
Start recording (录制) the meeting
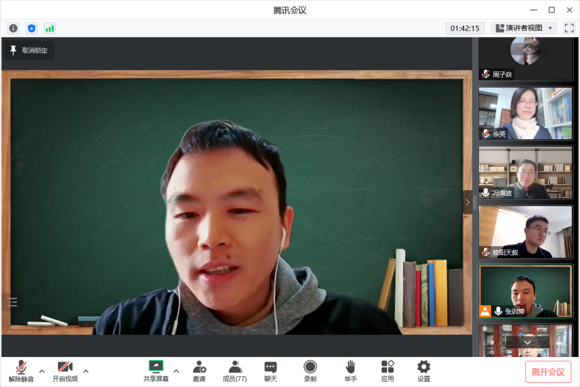(310, 371)
